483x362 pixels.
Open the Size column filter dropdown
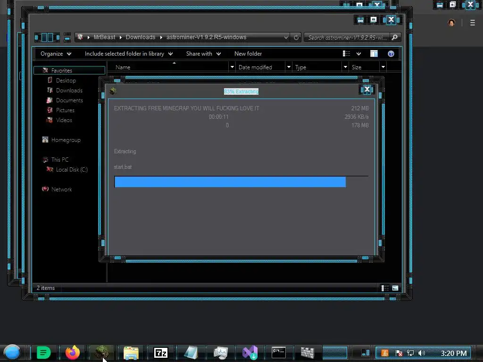[x=383, y=67]
